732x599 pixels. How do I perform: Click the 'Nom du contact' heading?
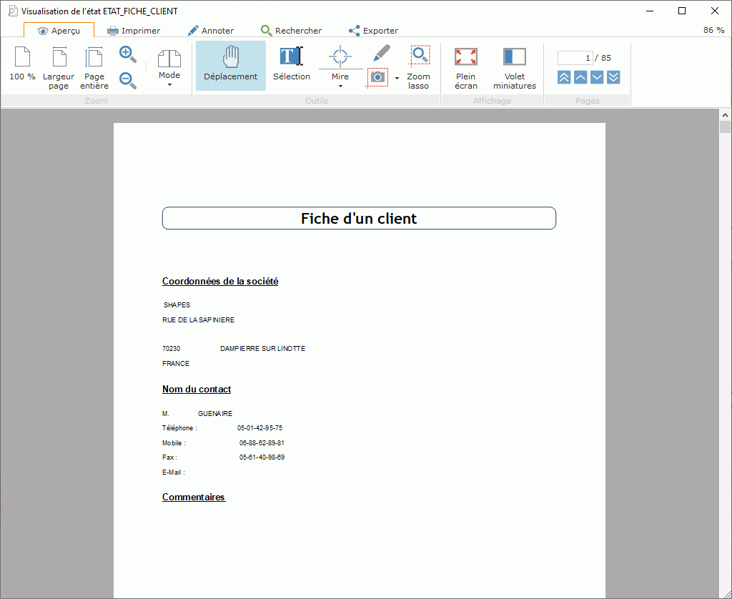(x=197, y=389)
